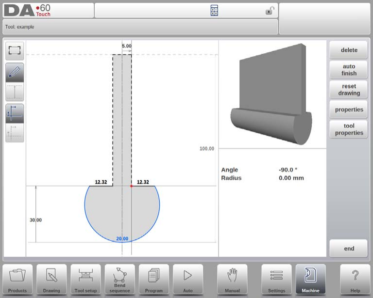The image size is (373, 298).
Task: Switch to Manual mode
Action: pyautogui.click(x=232, y=280)
